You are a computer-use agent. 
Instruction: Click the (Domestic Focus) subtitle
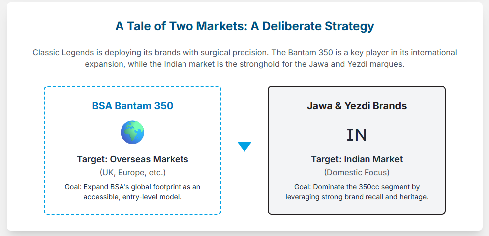(357, 172)
